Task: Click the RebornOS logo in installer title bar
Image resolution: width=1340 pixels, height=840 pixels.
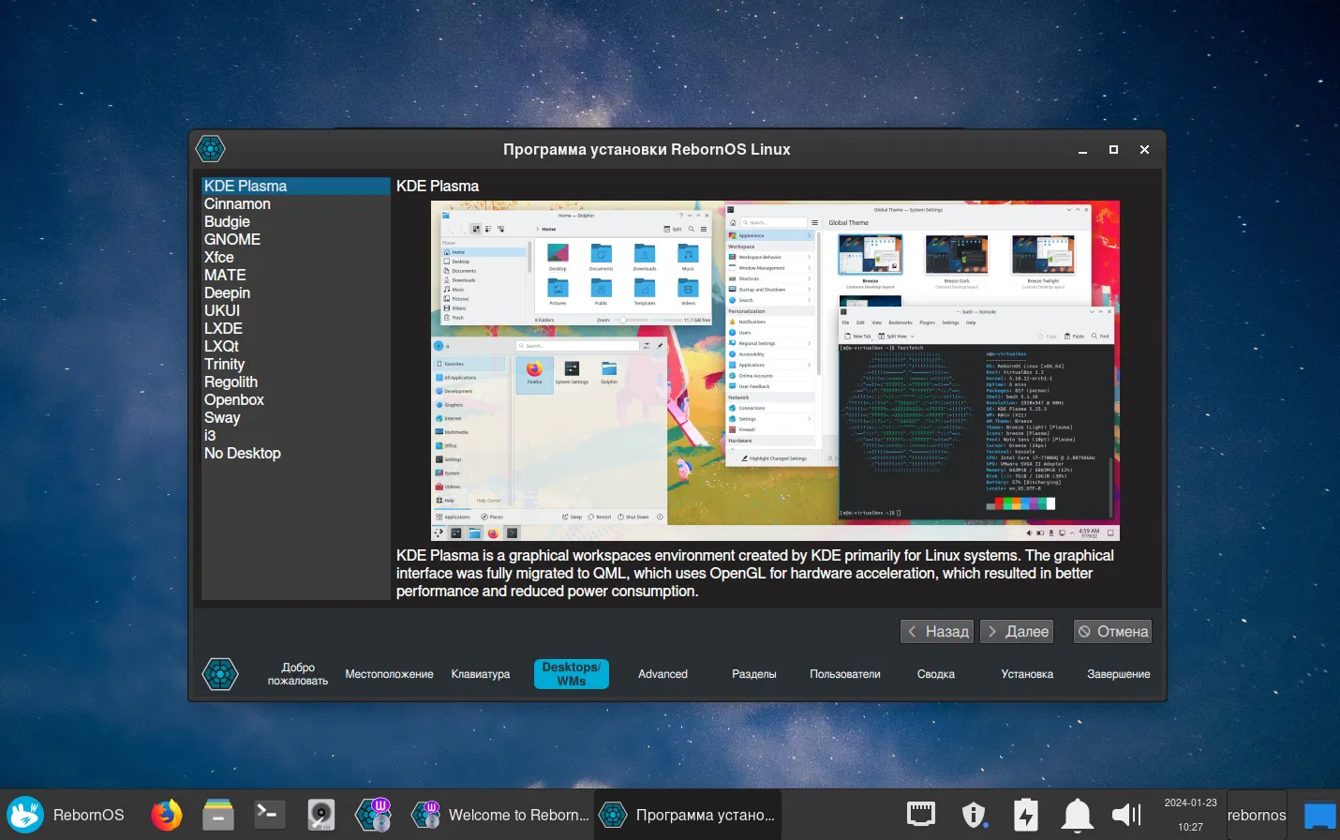Action: click(x=211, y=149)
